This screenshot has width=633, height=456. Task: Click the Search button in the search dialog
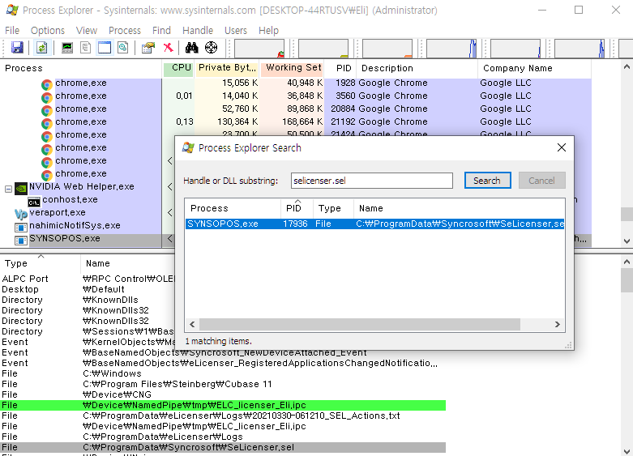[x=487, y=181]
